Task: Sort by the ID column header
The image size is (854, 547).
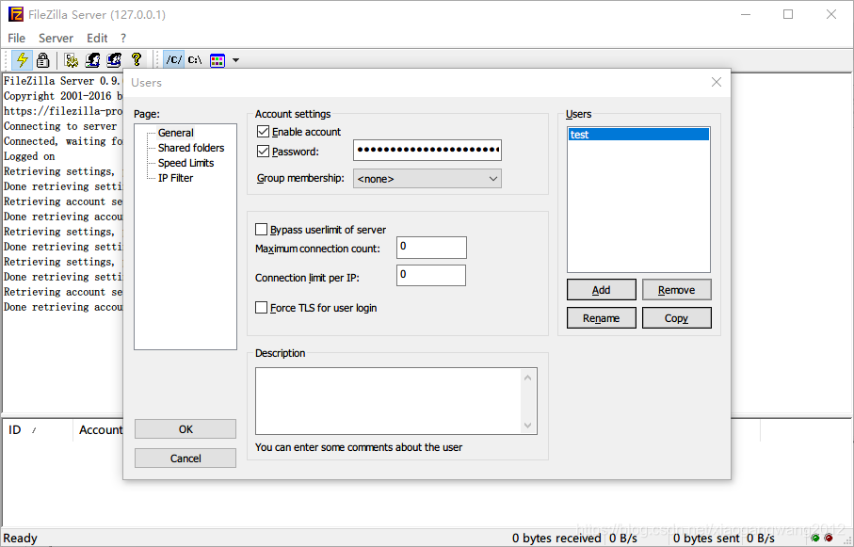Action: [37, 430]
